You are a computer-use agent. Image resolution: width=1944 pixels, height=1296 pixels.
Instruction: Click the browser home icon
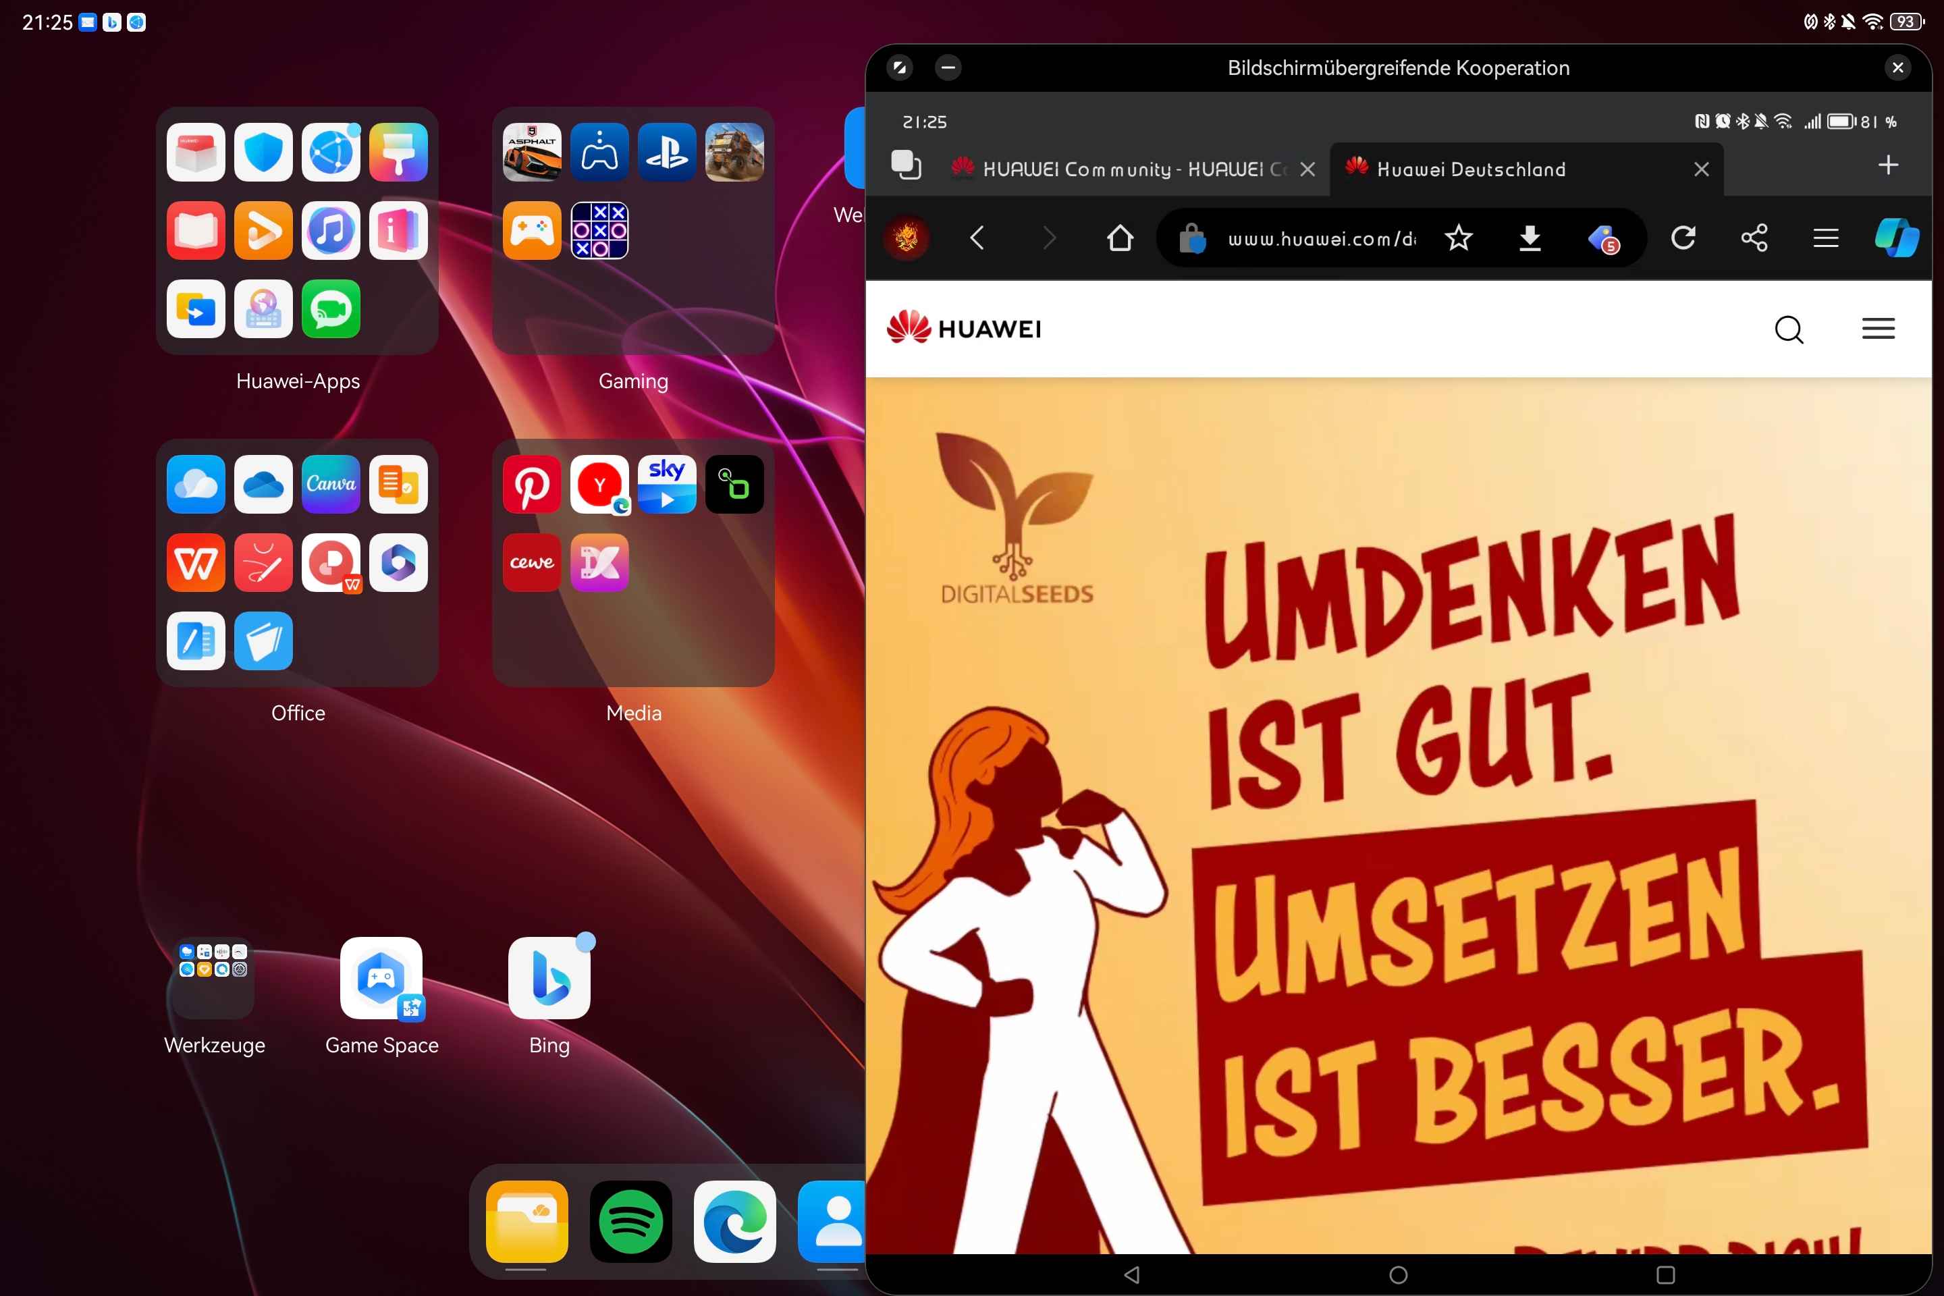tap(1120, 238)
